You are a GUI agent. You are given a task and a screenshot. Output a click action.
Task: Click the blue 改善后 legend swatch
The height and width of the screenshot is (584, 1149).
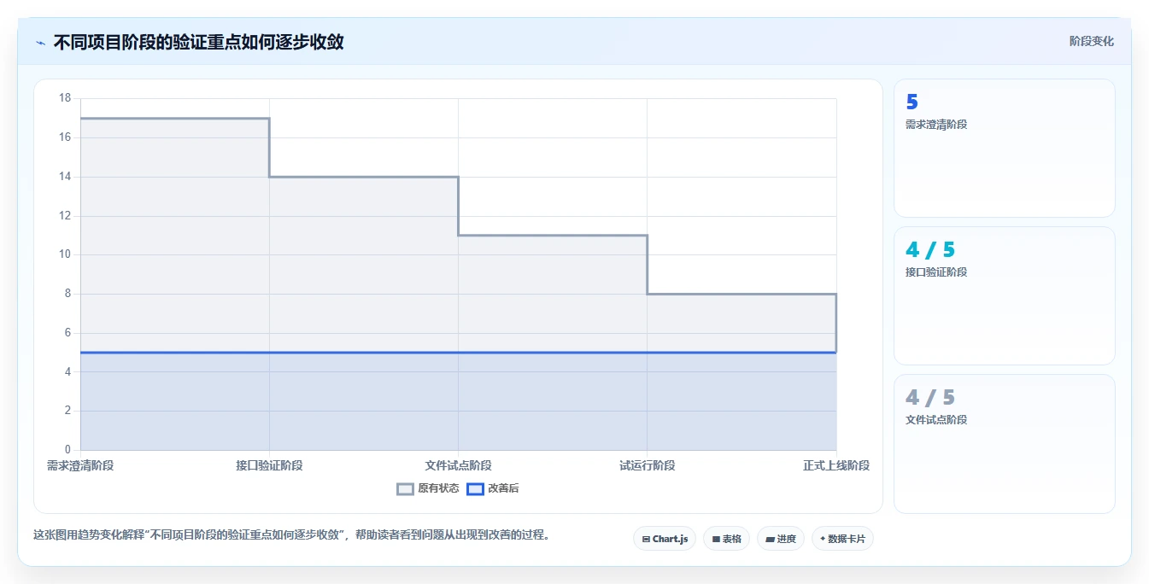[x=475, y=489]
